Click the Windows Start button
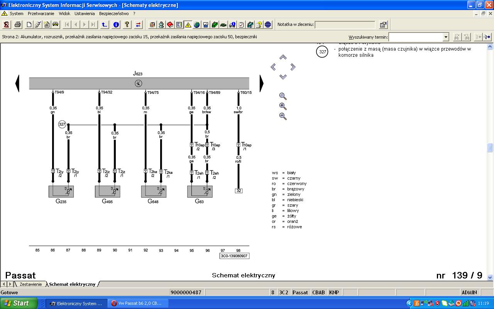 (19, 303)
